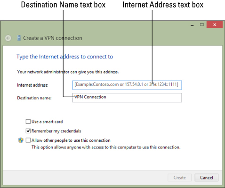The image size is (225, 188).
Task: Enable the Use a smart card checkbox
Action: 28,122
